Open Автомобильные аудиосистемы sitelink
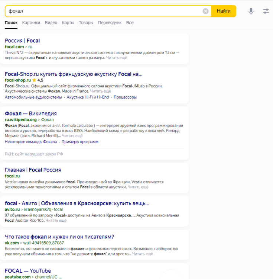This screenshot has width=273, height=279. point(33,97)
